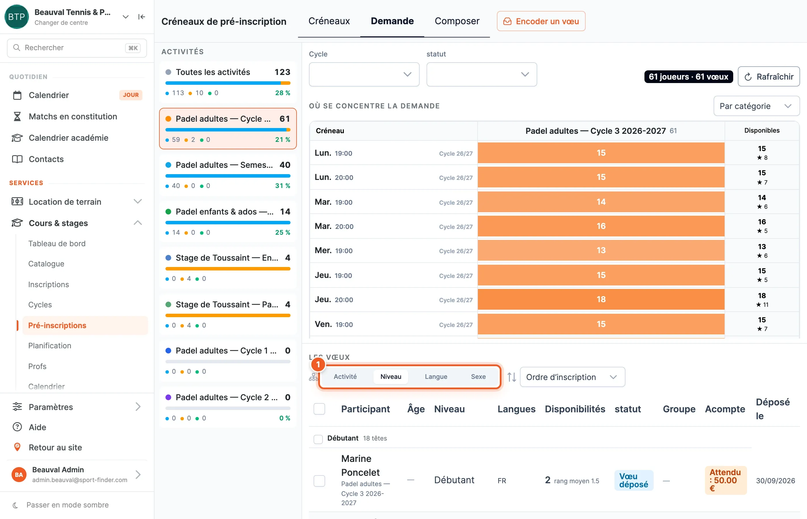This screenshot has height=519, width=807.
Task: Click the BA user avatar
Action: 19,475
